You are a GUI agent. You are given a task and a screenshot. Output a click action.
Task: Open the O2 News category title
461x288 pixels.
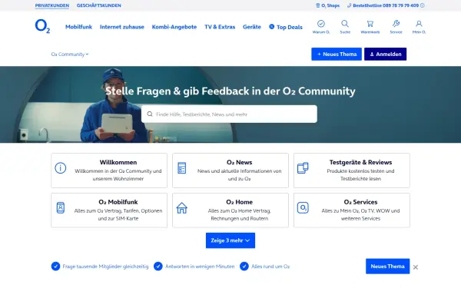[239, 162]
